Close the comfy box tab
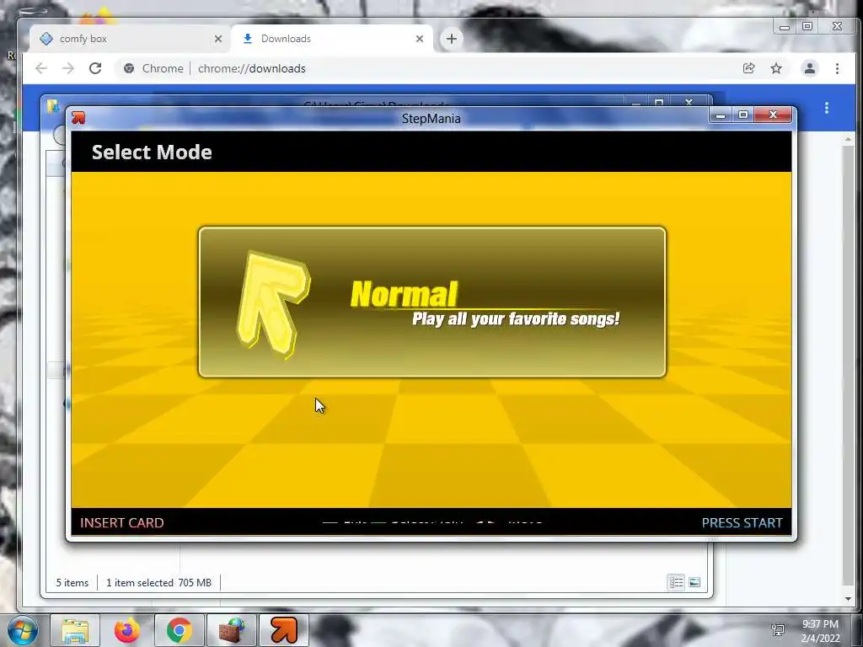Screen dimensions: 863x647 tap(218, 39)
